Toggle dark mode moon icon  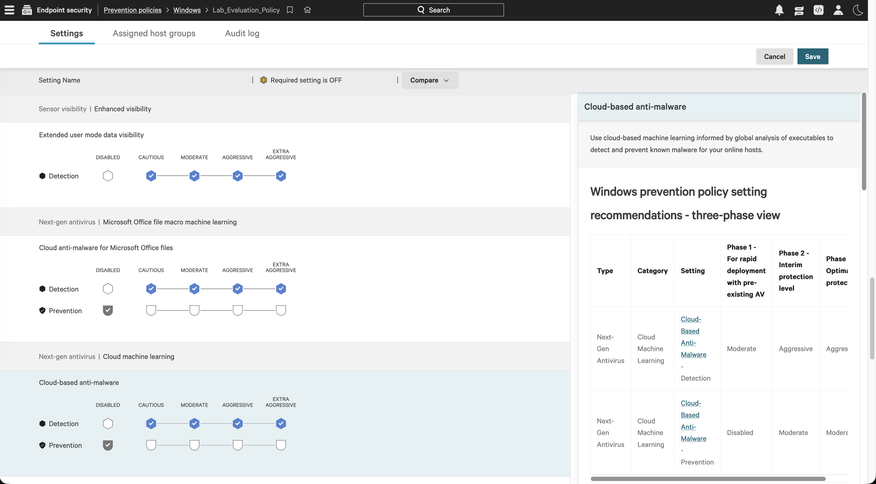[858, 10]
